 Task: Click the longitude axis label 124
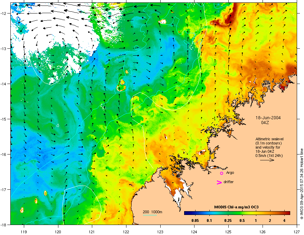[x=194, y=232]
